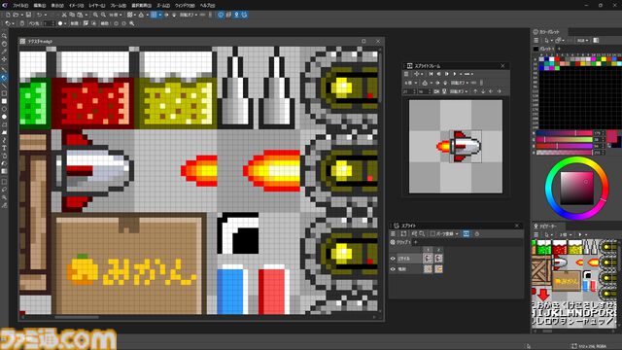Nudge sprite left with the left arrow icon
This screenshot has height=350, width=622.
pyautogui.click(x=491, y=91)
